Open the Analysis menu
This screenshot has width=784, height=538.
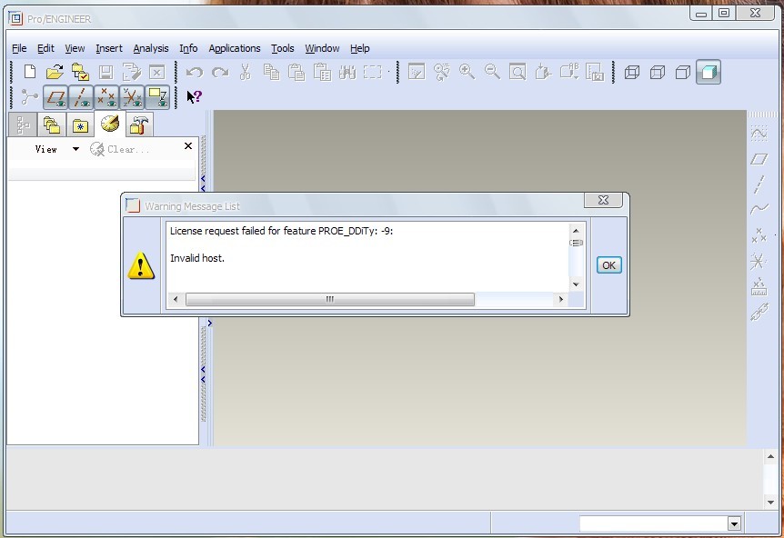pos(150,48)
